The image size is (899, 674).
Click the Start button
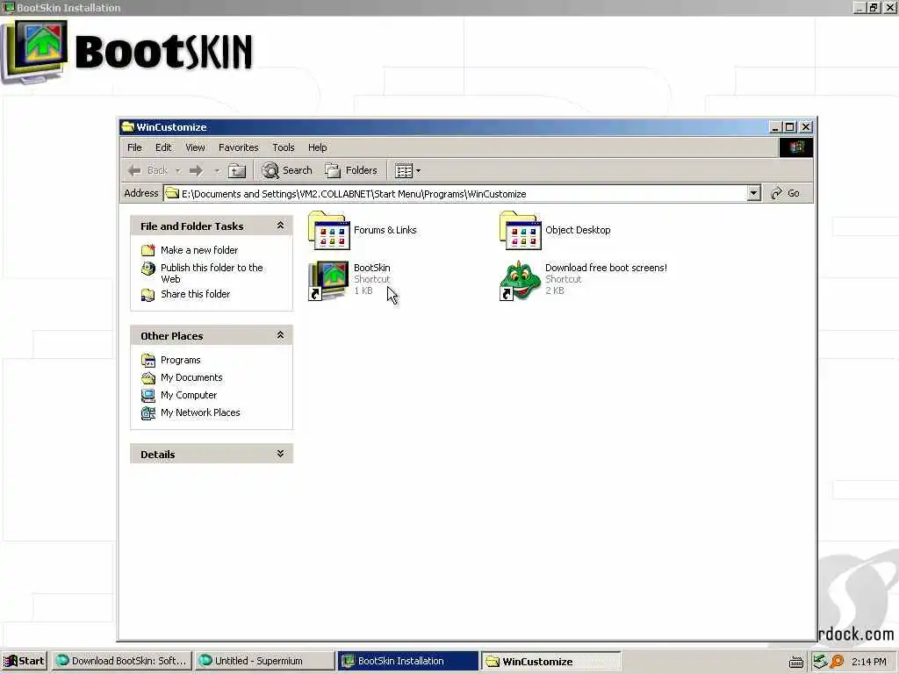pyautogui.click(x=24, y=662)
